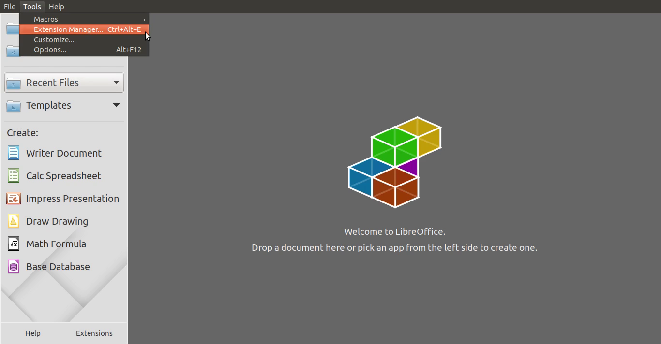Click the Calc Spreadsheet icon

click(x=14, y=176)
